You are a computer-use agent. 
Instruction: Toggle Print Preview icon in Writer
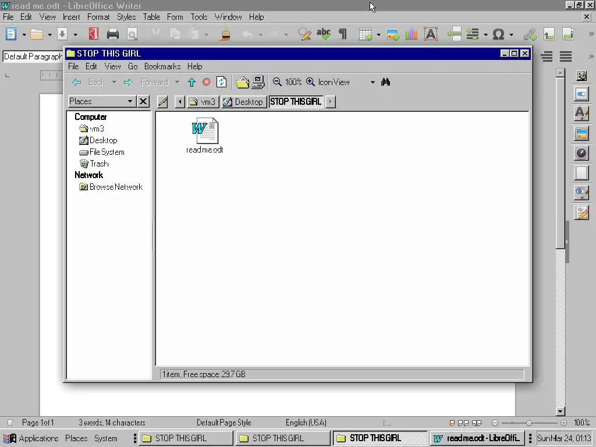coord(132,34)
